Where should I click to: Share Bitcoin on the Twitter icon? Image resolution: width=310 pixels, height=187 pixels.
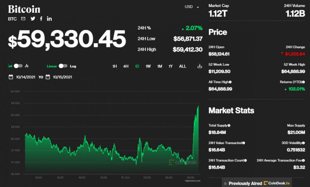pos(33,19)
